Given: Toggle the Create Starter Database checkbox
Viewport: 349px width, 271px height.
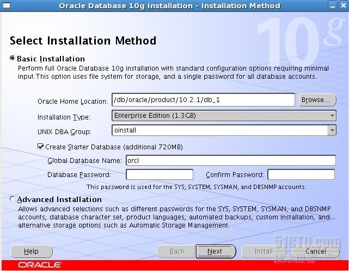Looking at the screenshot, I should (x=40, y=147).
